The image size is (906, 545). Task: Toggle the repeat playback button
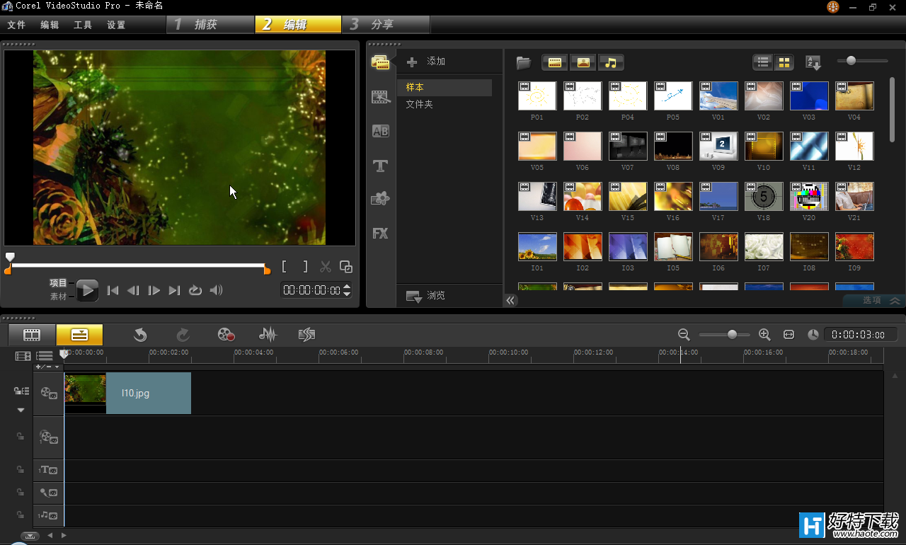pyautogui.click(x=195, y=290)
